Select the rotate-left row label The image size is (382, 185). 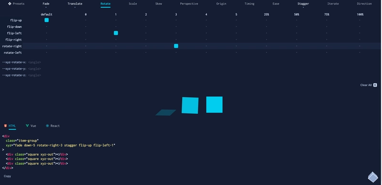pos(13,53)
